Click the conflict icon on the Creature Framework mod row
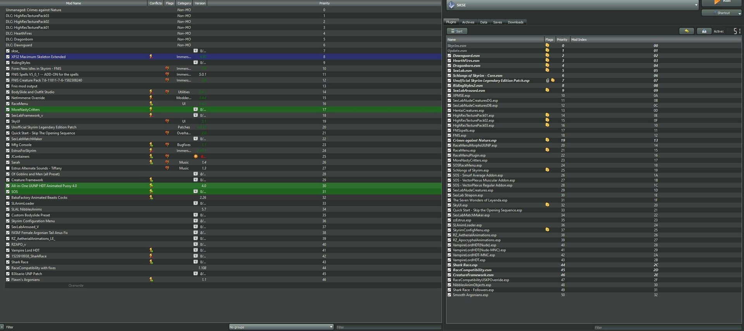Screen dimensions: 744x331 click(x=151, y=180)
